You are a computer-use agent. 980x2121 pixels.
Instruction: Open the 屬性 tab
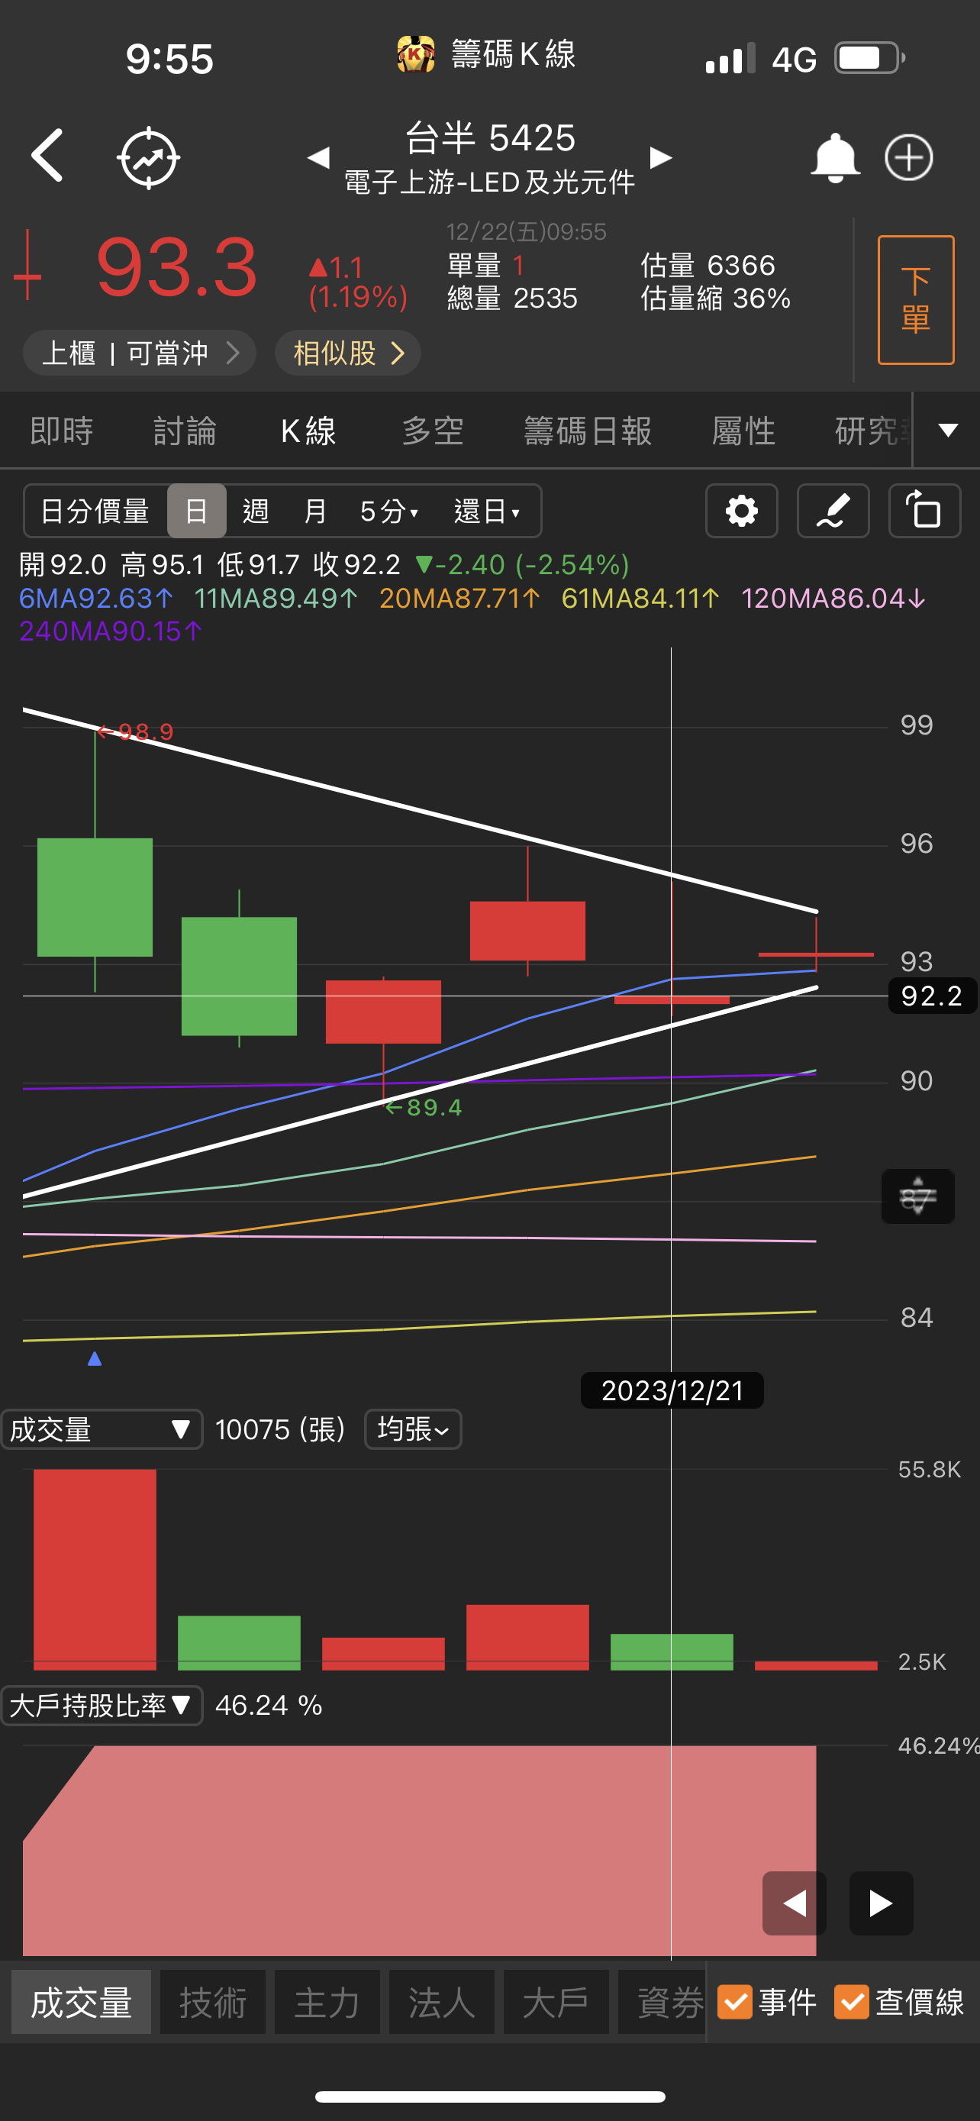tap(744, 431)
